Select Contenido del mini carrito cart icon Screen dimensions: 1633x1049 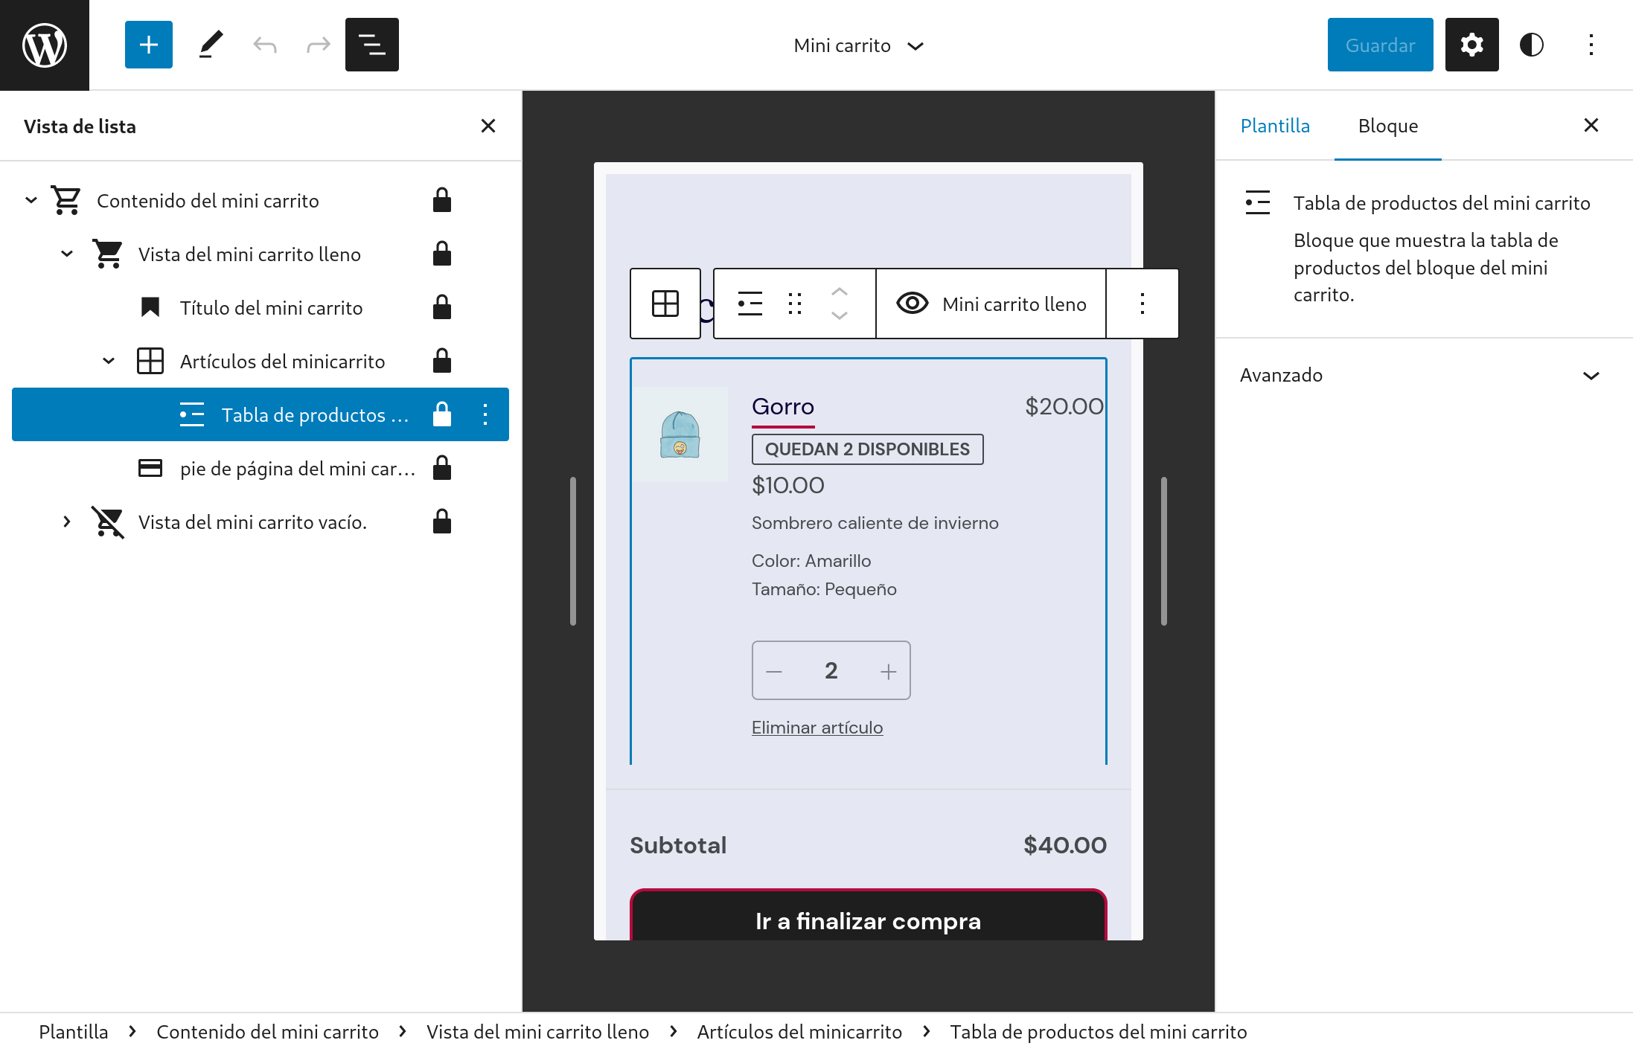click(66, 200)
